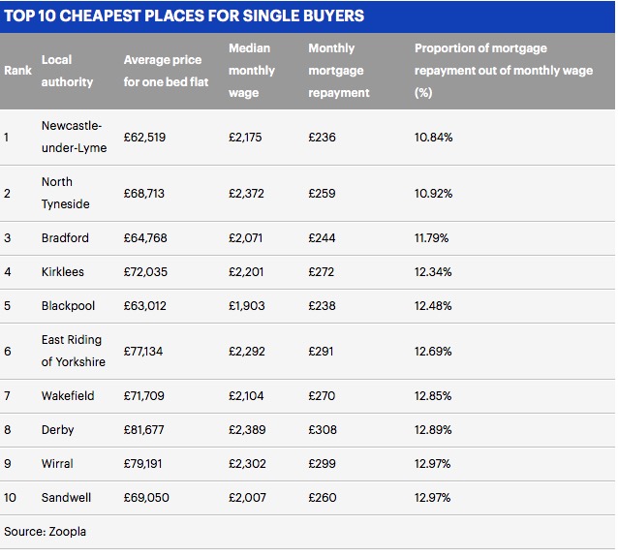Select East Riding of Yorkshire cell
The height and width of the screenshot is (557, 618).
click(x=73, y=351)
